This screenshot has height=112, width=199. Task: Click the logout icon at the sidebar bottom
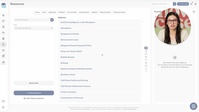pos(3,107)
